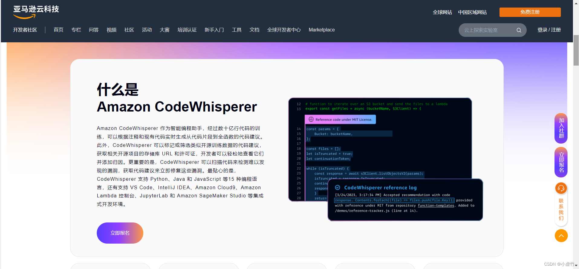Screen dimensions: 579x269
Task: Open the Marketplace menu item
Action: (x=322, y=30)
